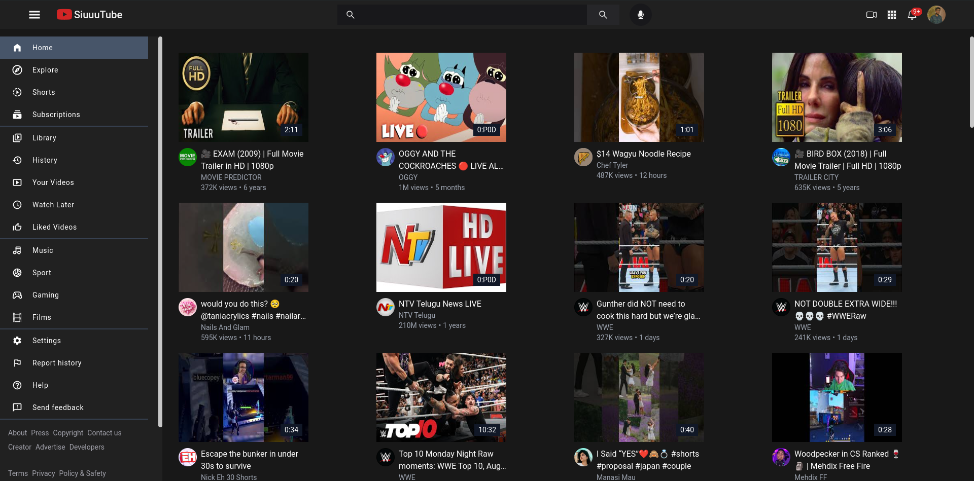Open Chef Tyler channel avatar
This screenshot has width=974, height=481.
[583, 157]
